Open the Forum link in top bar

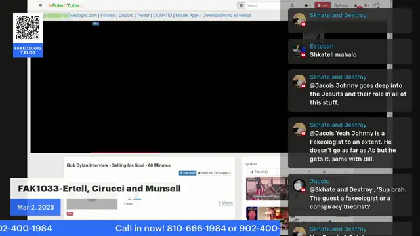tap(341, 5)
